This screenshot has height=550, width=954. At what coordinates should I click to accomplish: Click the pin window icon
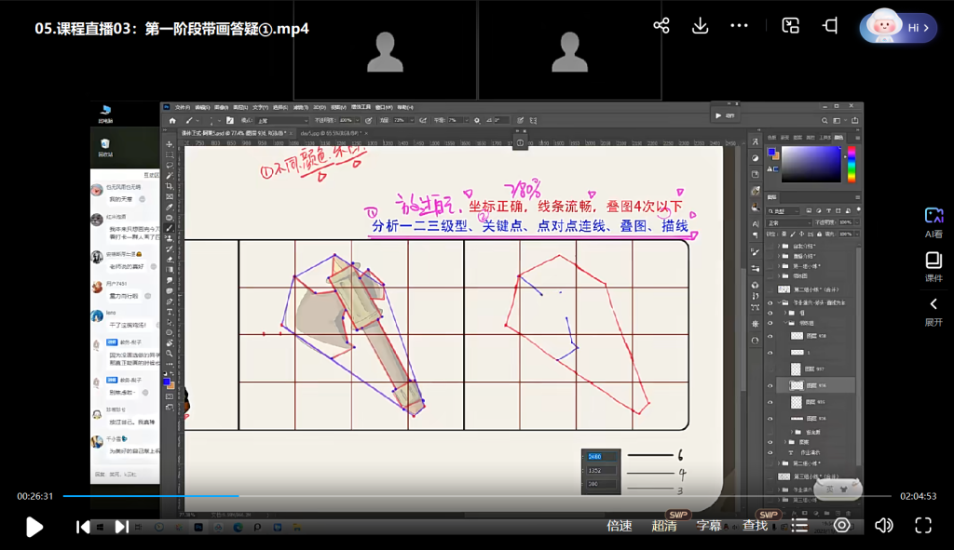coord(829,26)
